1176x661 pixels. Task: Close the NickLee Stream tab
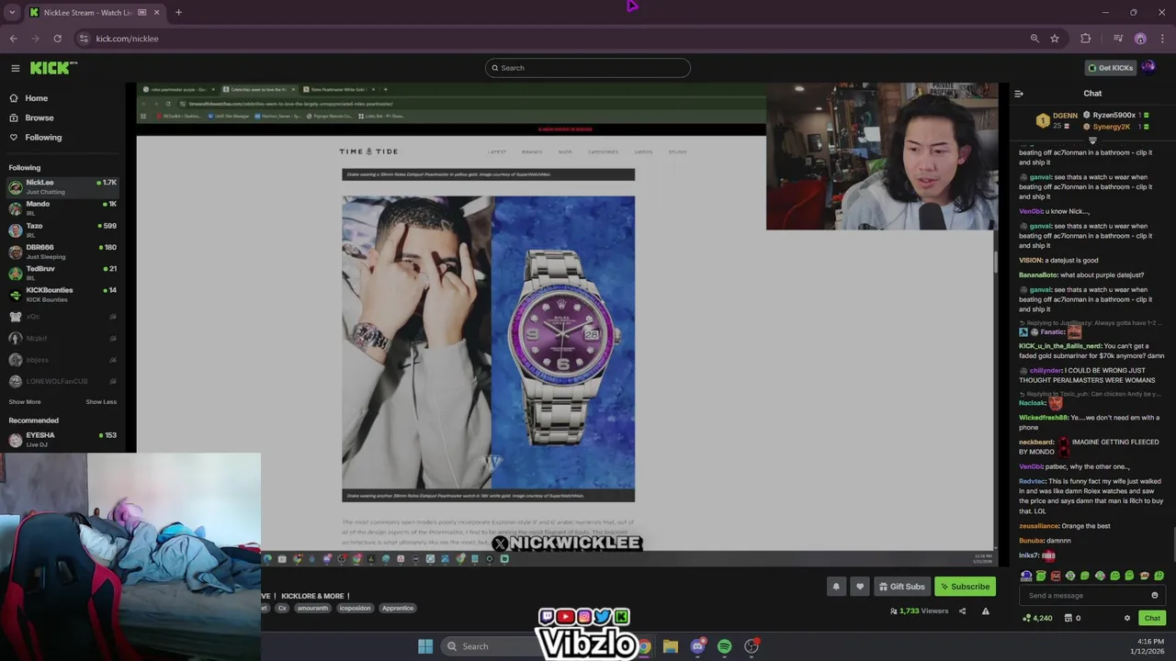[x=156, y=12]
